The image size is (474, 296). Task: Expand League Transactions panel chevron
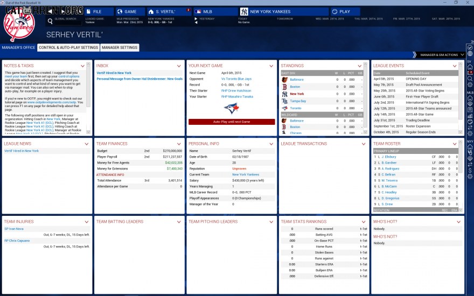click(364, 144)
